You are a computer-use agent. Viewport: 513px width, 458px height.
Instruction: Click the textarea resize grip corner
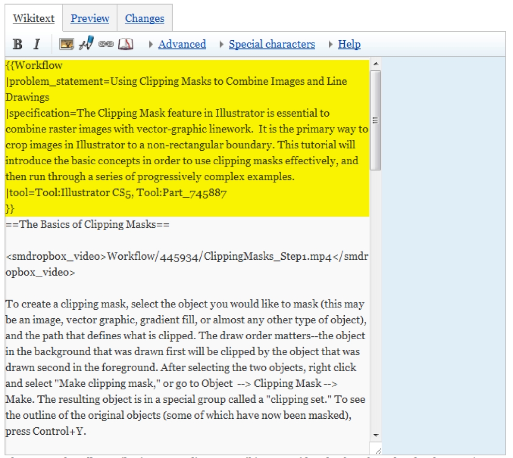point(378,451)
